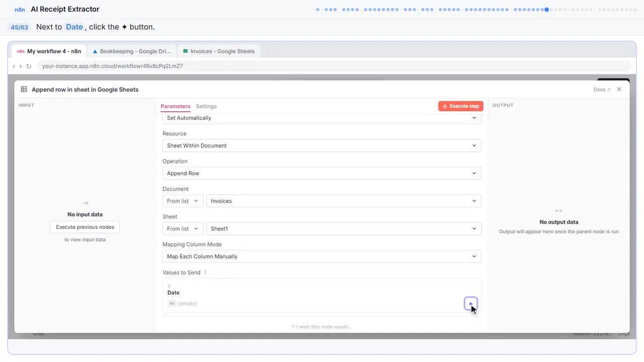Click the browser back arrow
Viewport: 644px width, 362px height.
tap(14, 66)
